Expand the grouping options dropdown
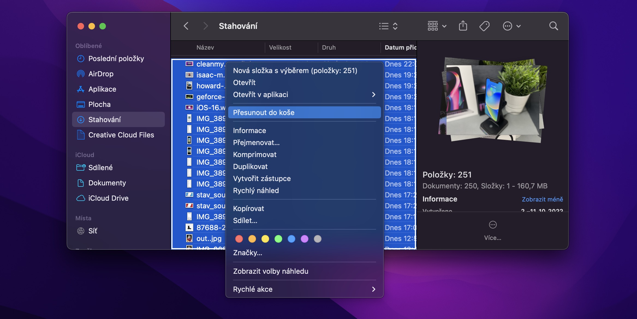637x319 pixels. pyautogui.click(x=437, y=26)
